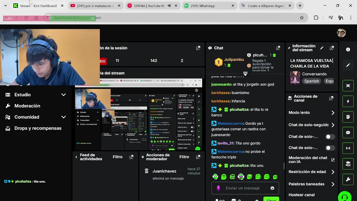
Task: Pop out the Chat panel
Action: pos(278,48)
